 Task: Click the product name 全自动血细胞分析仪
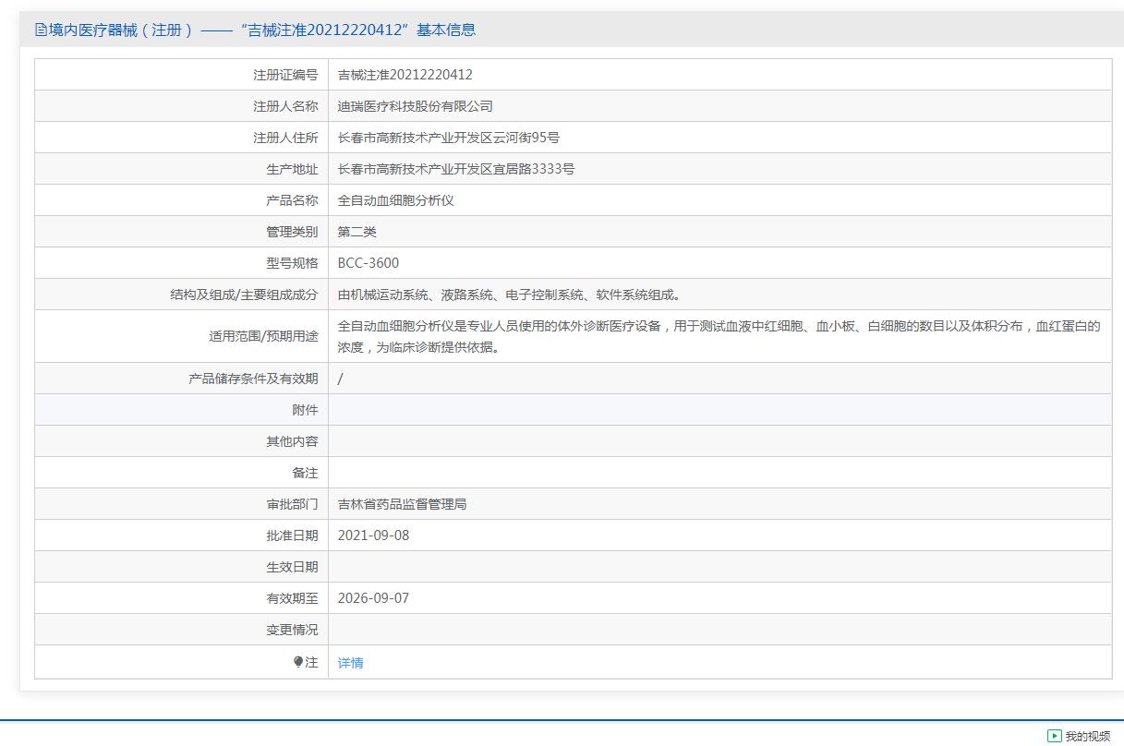point(396,200)
